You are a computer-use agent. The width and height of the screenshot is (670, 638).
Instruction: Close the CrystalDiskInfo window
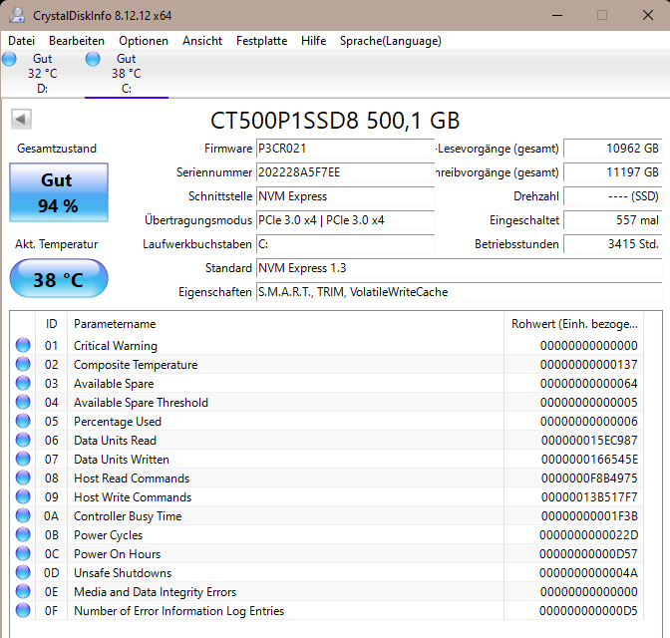pos(648,15)
